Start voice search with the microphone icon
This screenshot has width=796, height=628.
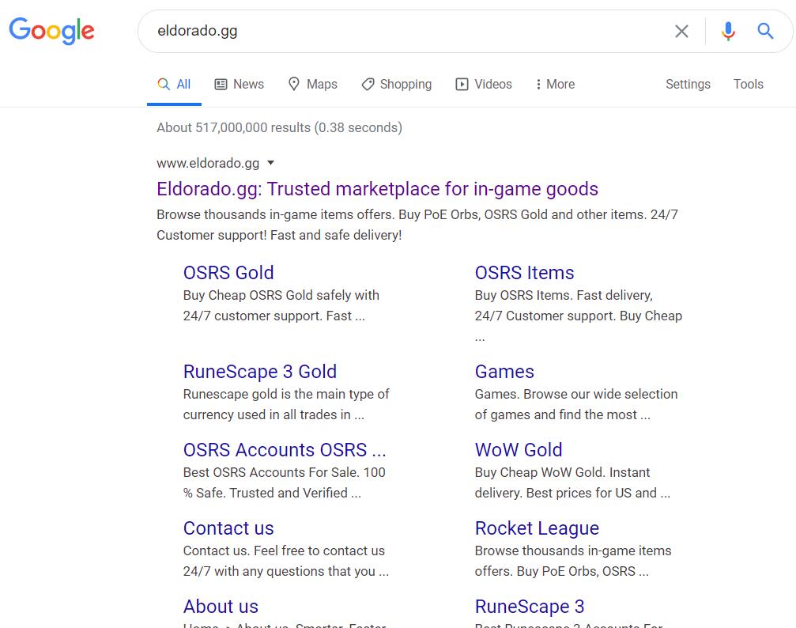click(x=728, y=31)
